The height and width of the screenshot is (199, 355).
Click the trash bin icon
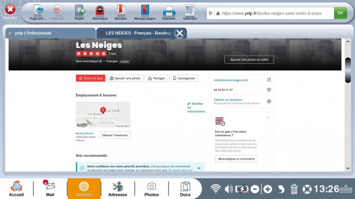click(294, 189)
